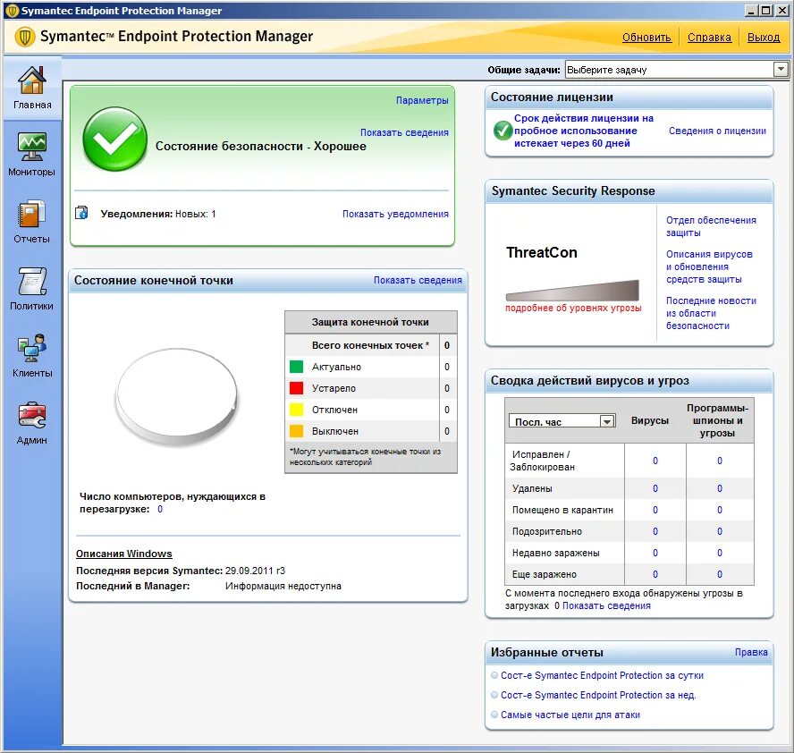The width and height of the screenshot is (794, 753).
Task: Click the orange Выключен color swatch
Action: pos(296,431)
